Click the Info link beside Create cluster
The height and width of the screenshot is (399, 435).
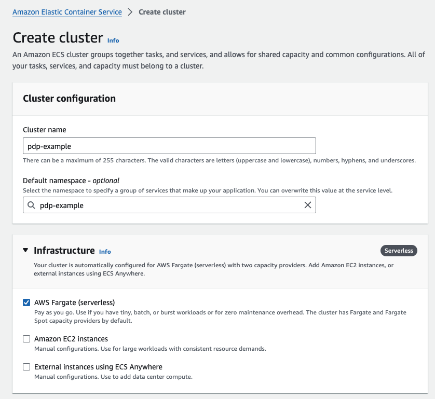coord(113,40)
